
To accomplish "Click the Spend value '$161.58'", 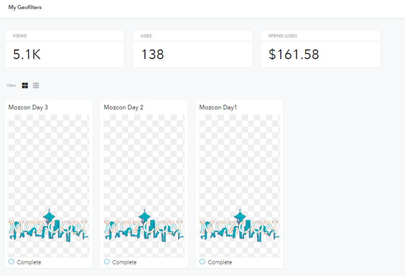I will 294,55.
